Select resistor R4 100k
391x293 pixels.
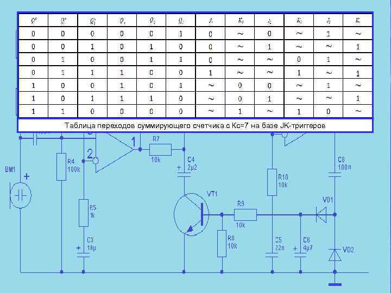click(61, 167)
